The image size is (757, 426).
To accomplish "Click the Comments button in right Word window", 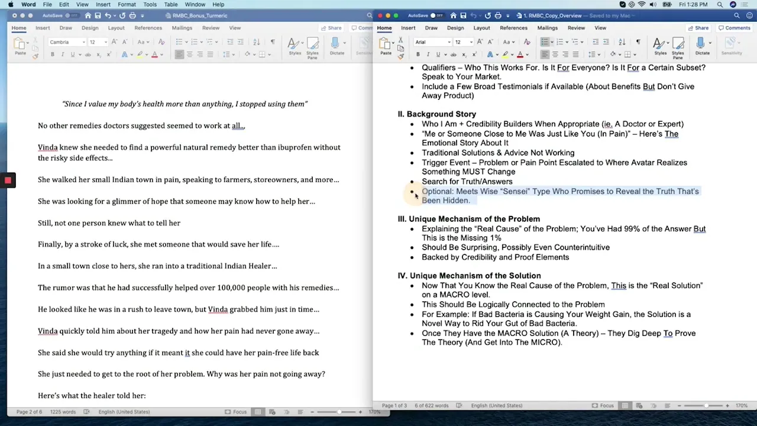I will [x=733, y=28].
